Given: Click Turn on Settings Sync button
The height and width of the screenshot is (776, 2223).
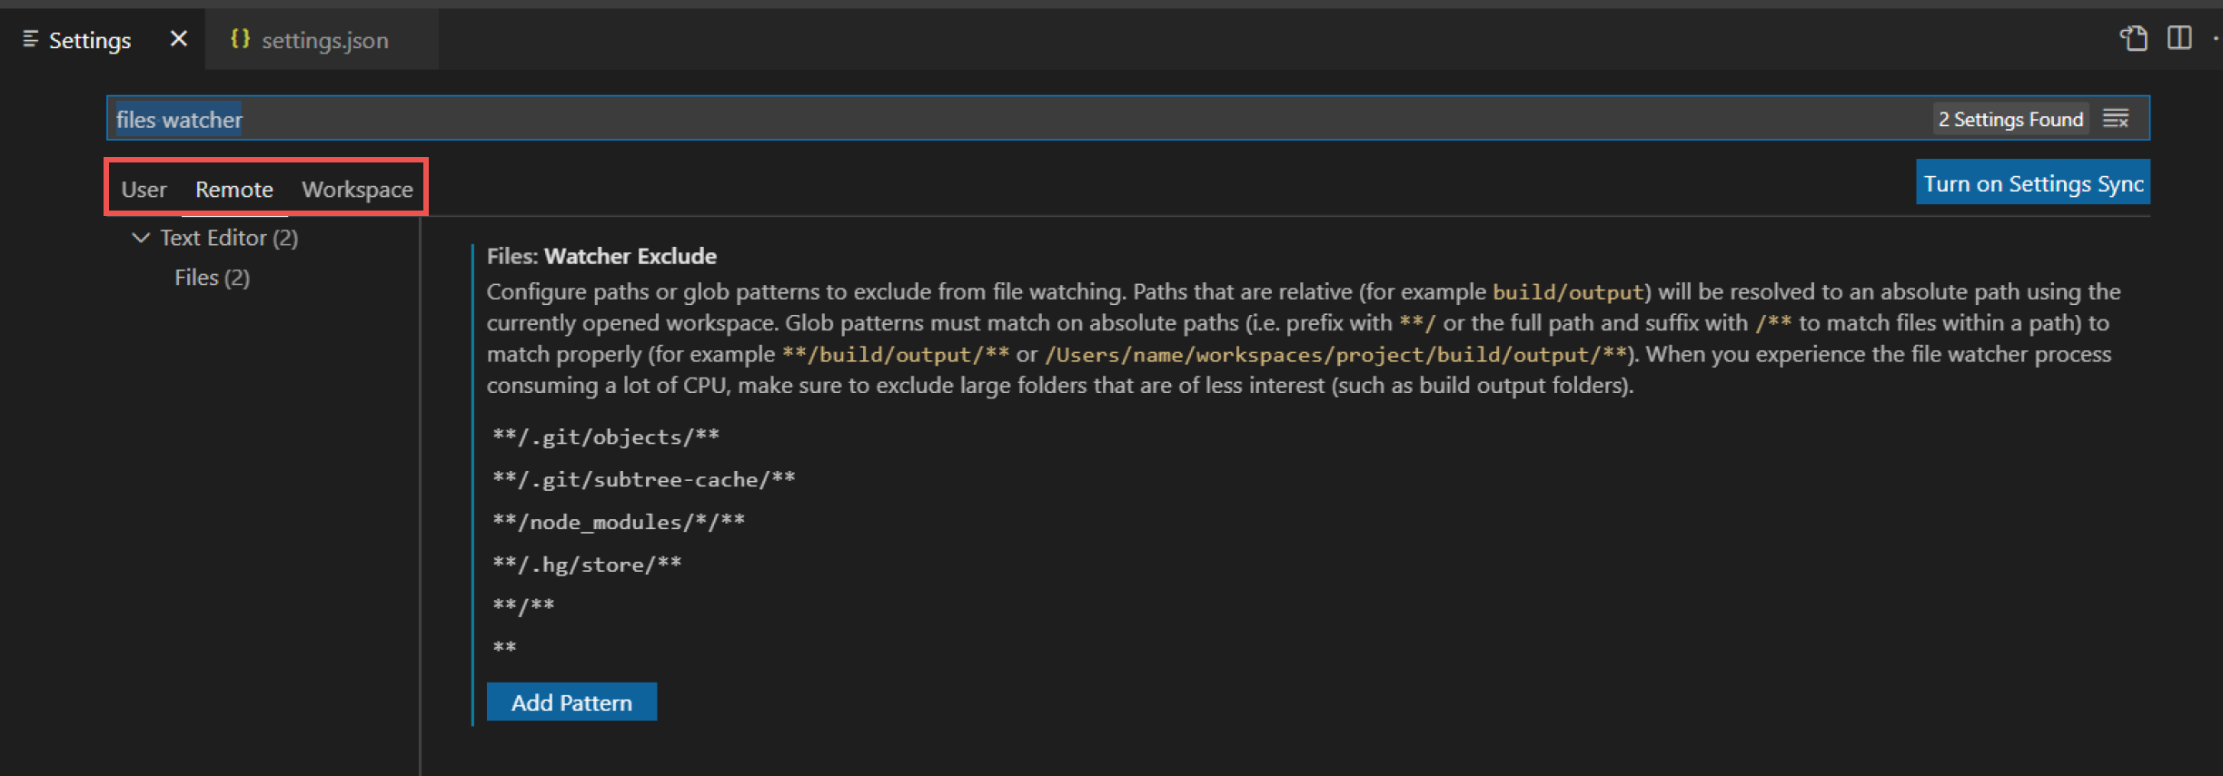Looking at the screenshot, I should tap(2032, 183).
